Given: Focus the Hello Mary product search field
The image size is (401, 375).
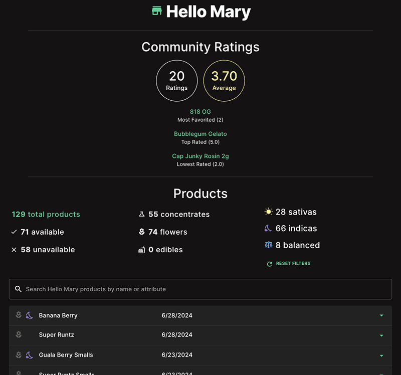Looking at the screenshot, I should (200, 289).
